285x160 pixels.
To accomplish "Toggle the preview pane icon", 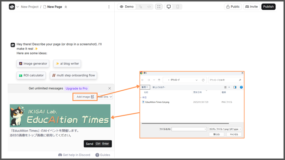I will point(235,87).
